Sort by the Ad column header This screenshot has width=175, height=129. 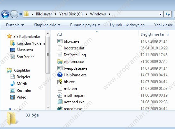[x=59, y=34]
